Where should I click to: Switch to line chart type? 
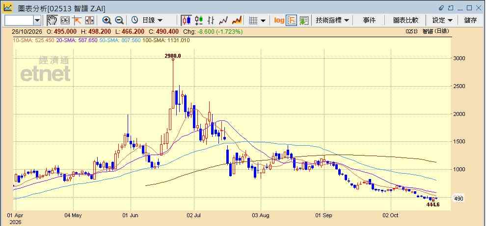pos(223,21)
